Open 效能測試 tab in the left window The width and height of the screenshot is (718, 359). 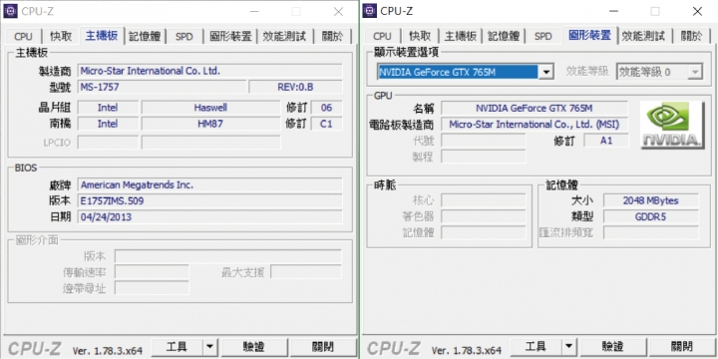(285, 36)
